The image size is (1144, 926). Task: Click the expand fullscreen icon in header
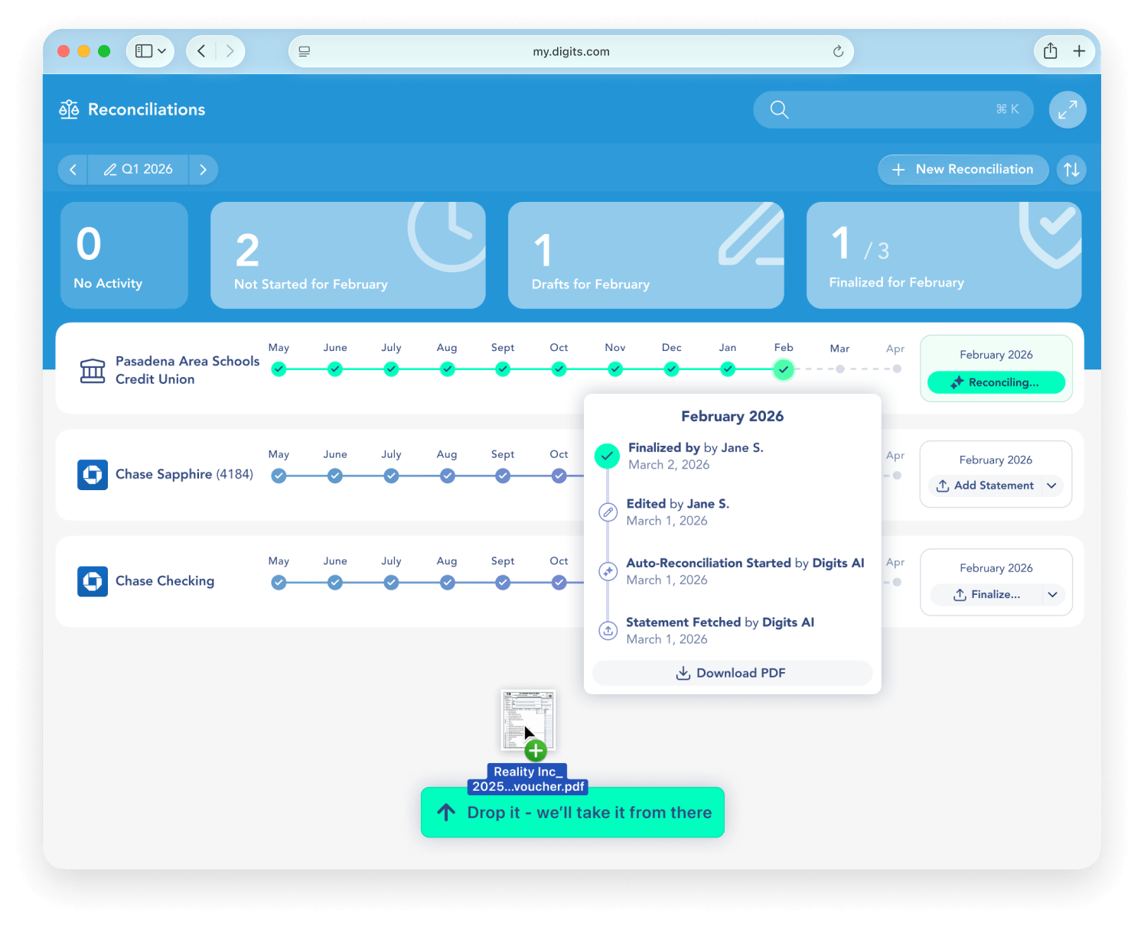pos(1067,110)
